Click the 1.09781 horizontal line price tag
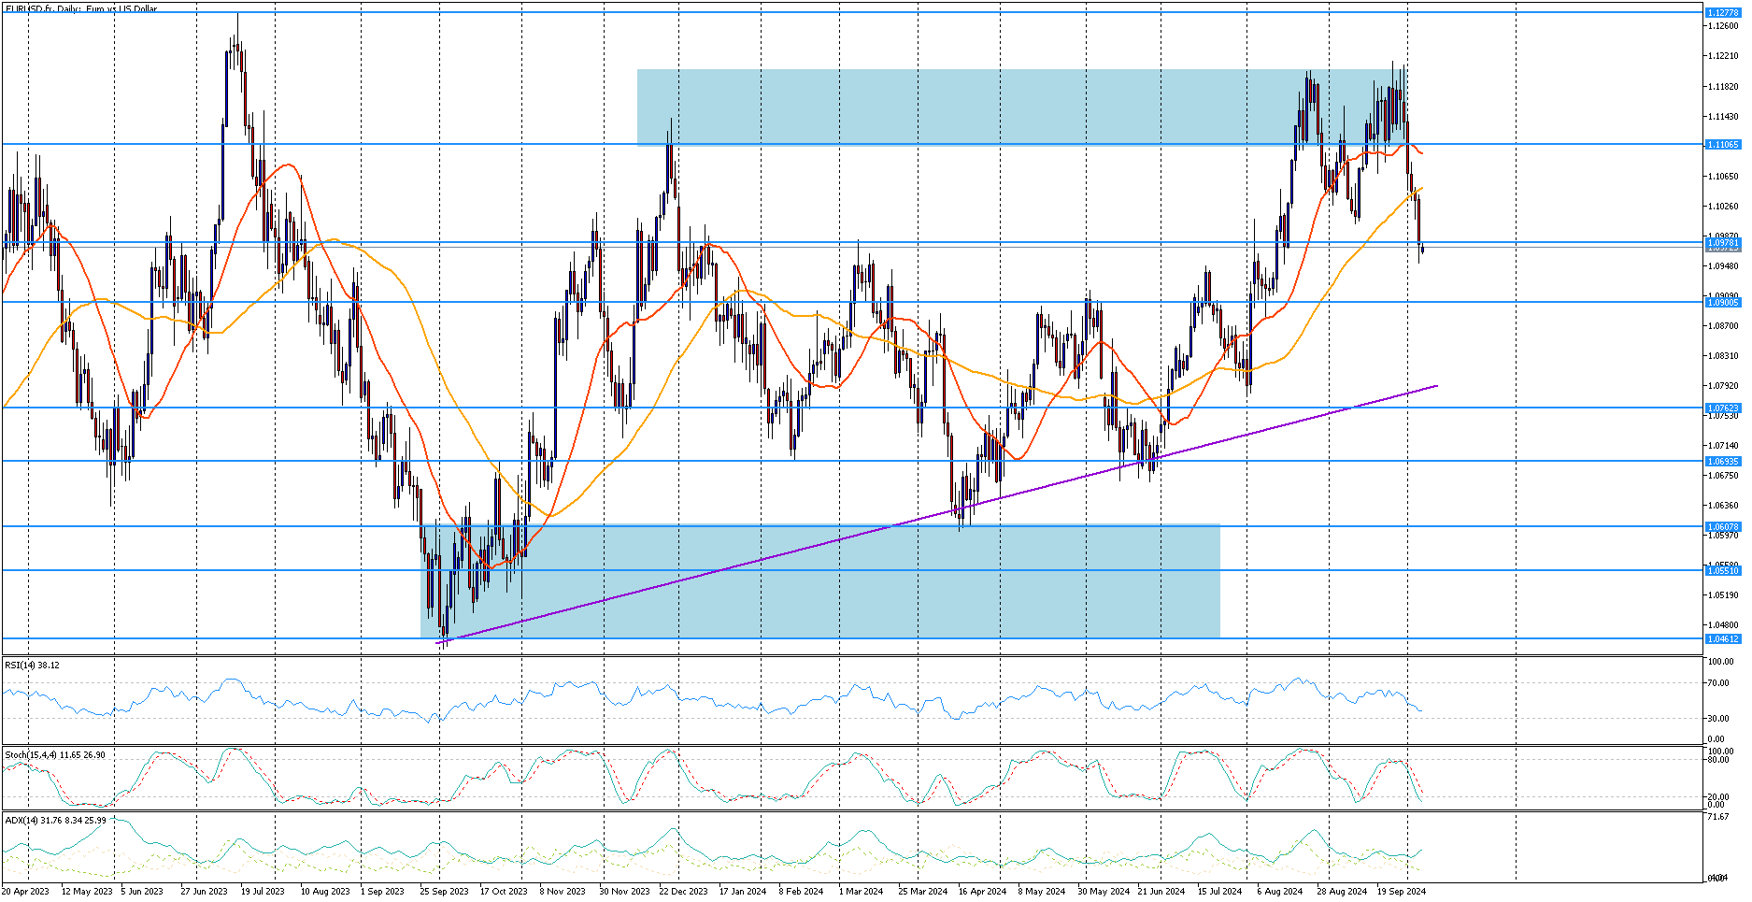 (x=1723, y=243)
